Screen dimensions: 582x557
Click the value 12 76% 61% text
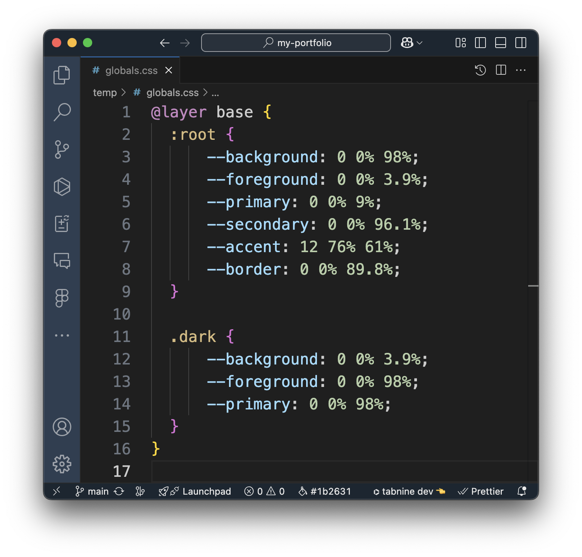[346, 247]
